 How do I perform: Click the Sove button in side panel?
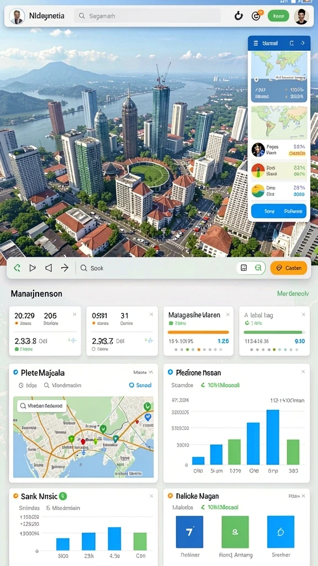pos(269,211)
